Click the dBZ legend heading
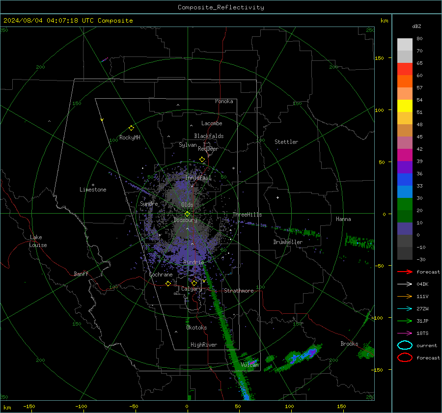Image resolution: width=442 pixels, height=413 pixels. (x=416, y=26)
